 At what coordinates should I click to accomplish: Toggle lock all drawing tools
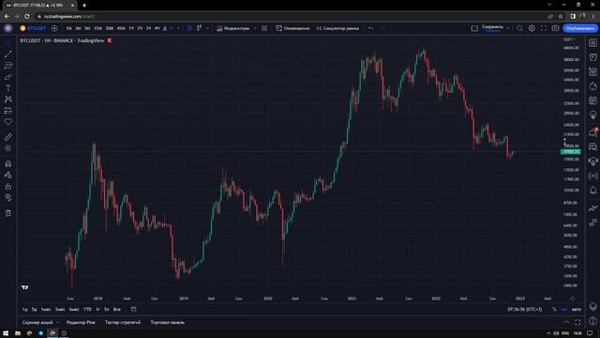pos(8,187)
